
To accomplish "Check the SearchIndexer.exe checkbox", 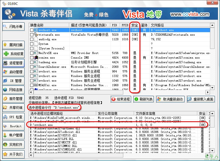I will 32,67.
